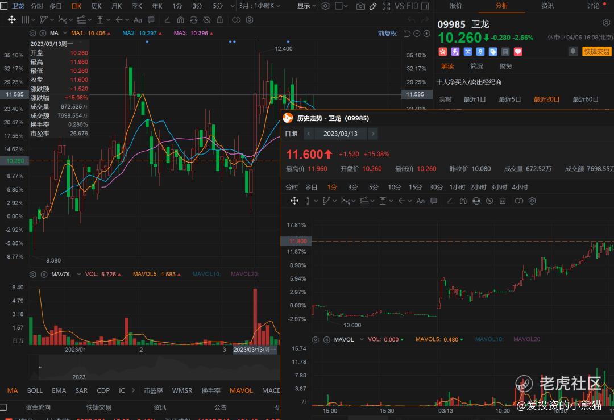Open MA indicator settings gear
The image size is (614, 420).
(x=33, y=34)
